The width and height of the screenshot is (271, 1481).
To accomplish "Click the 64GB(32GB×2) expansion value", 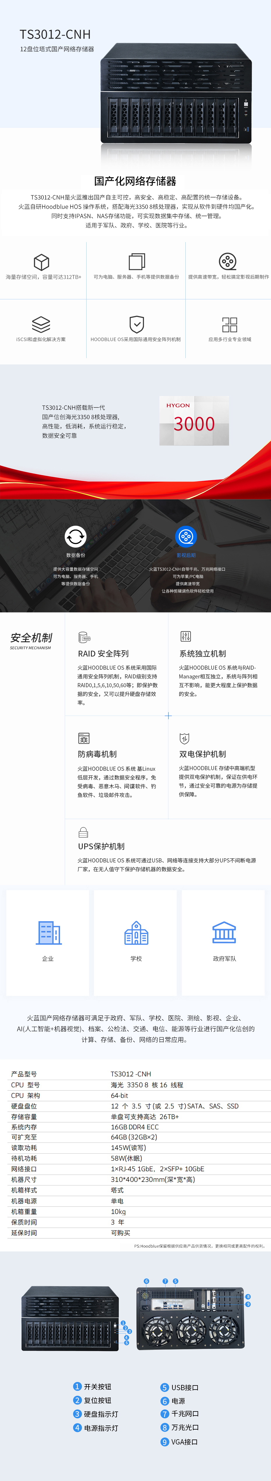I will (134, 1137).
